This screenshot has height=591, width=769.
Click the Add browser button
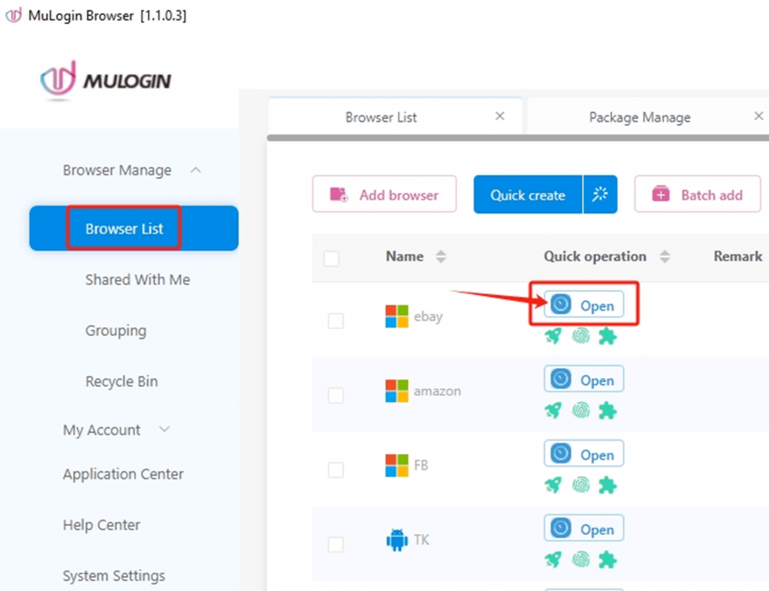(x=384, y=195)
